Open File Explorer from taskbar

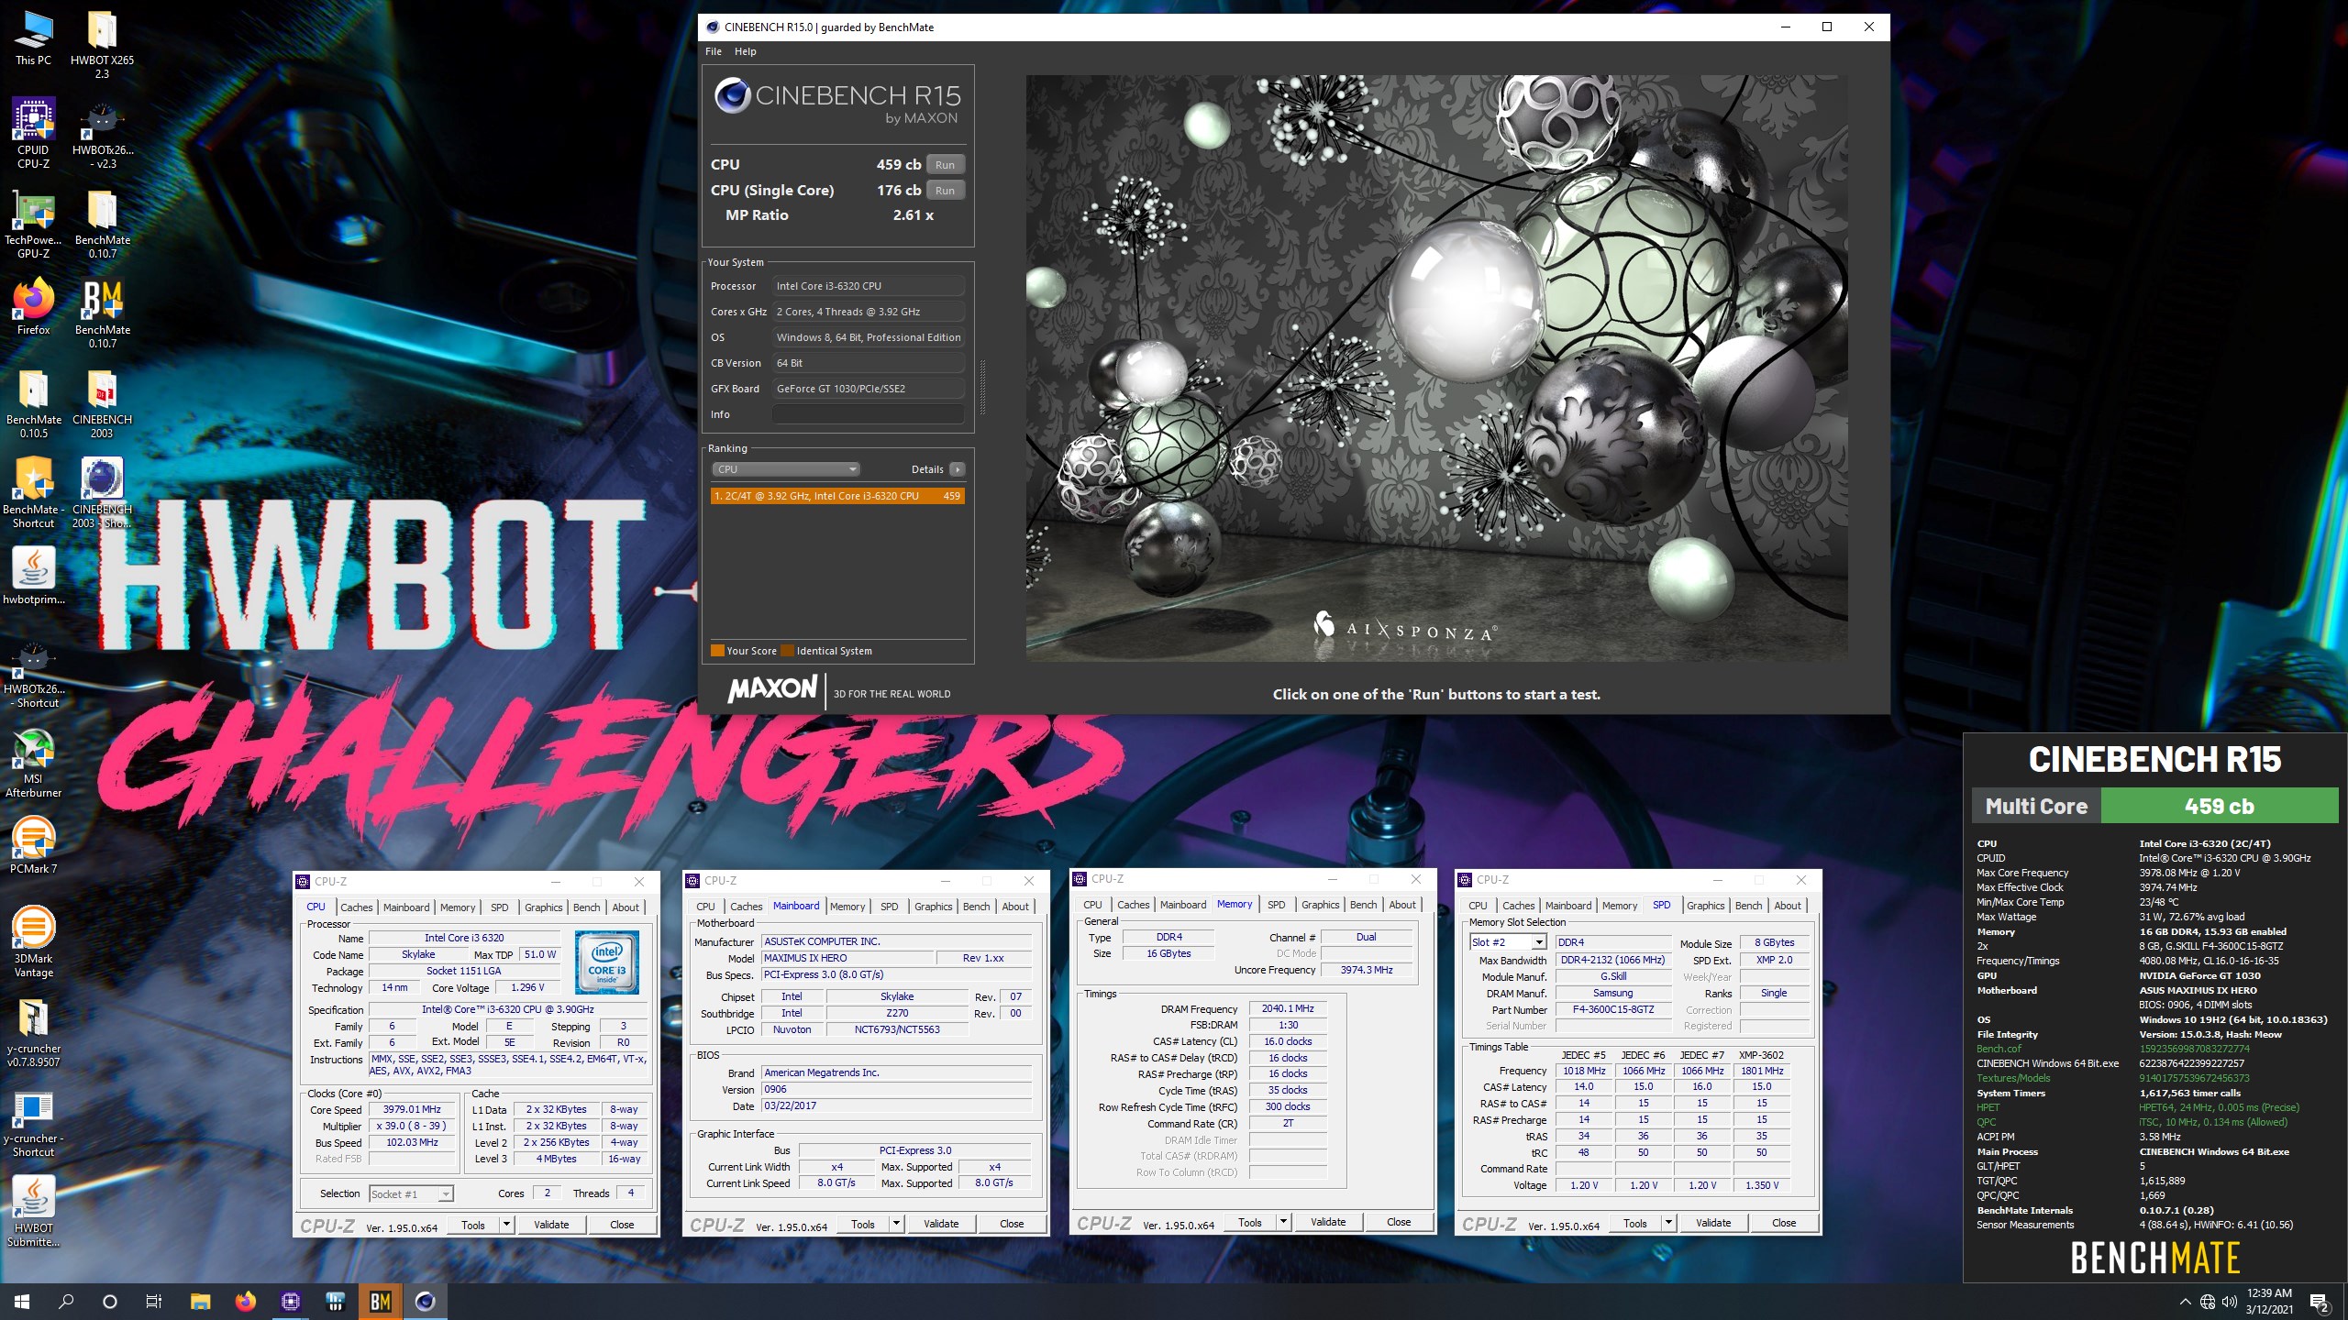point(200,1302)
